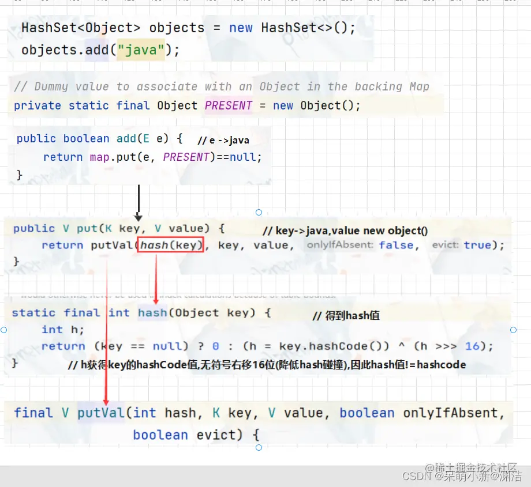Click the left selection handle beside the hash method

click(3, 330)
